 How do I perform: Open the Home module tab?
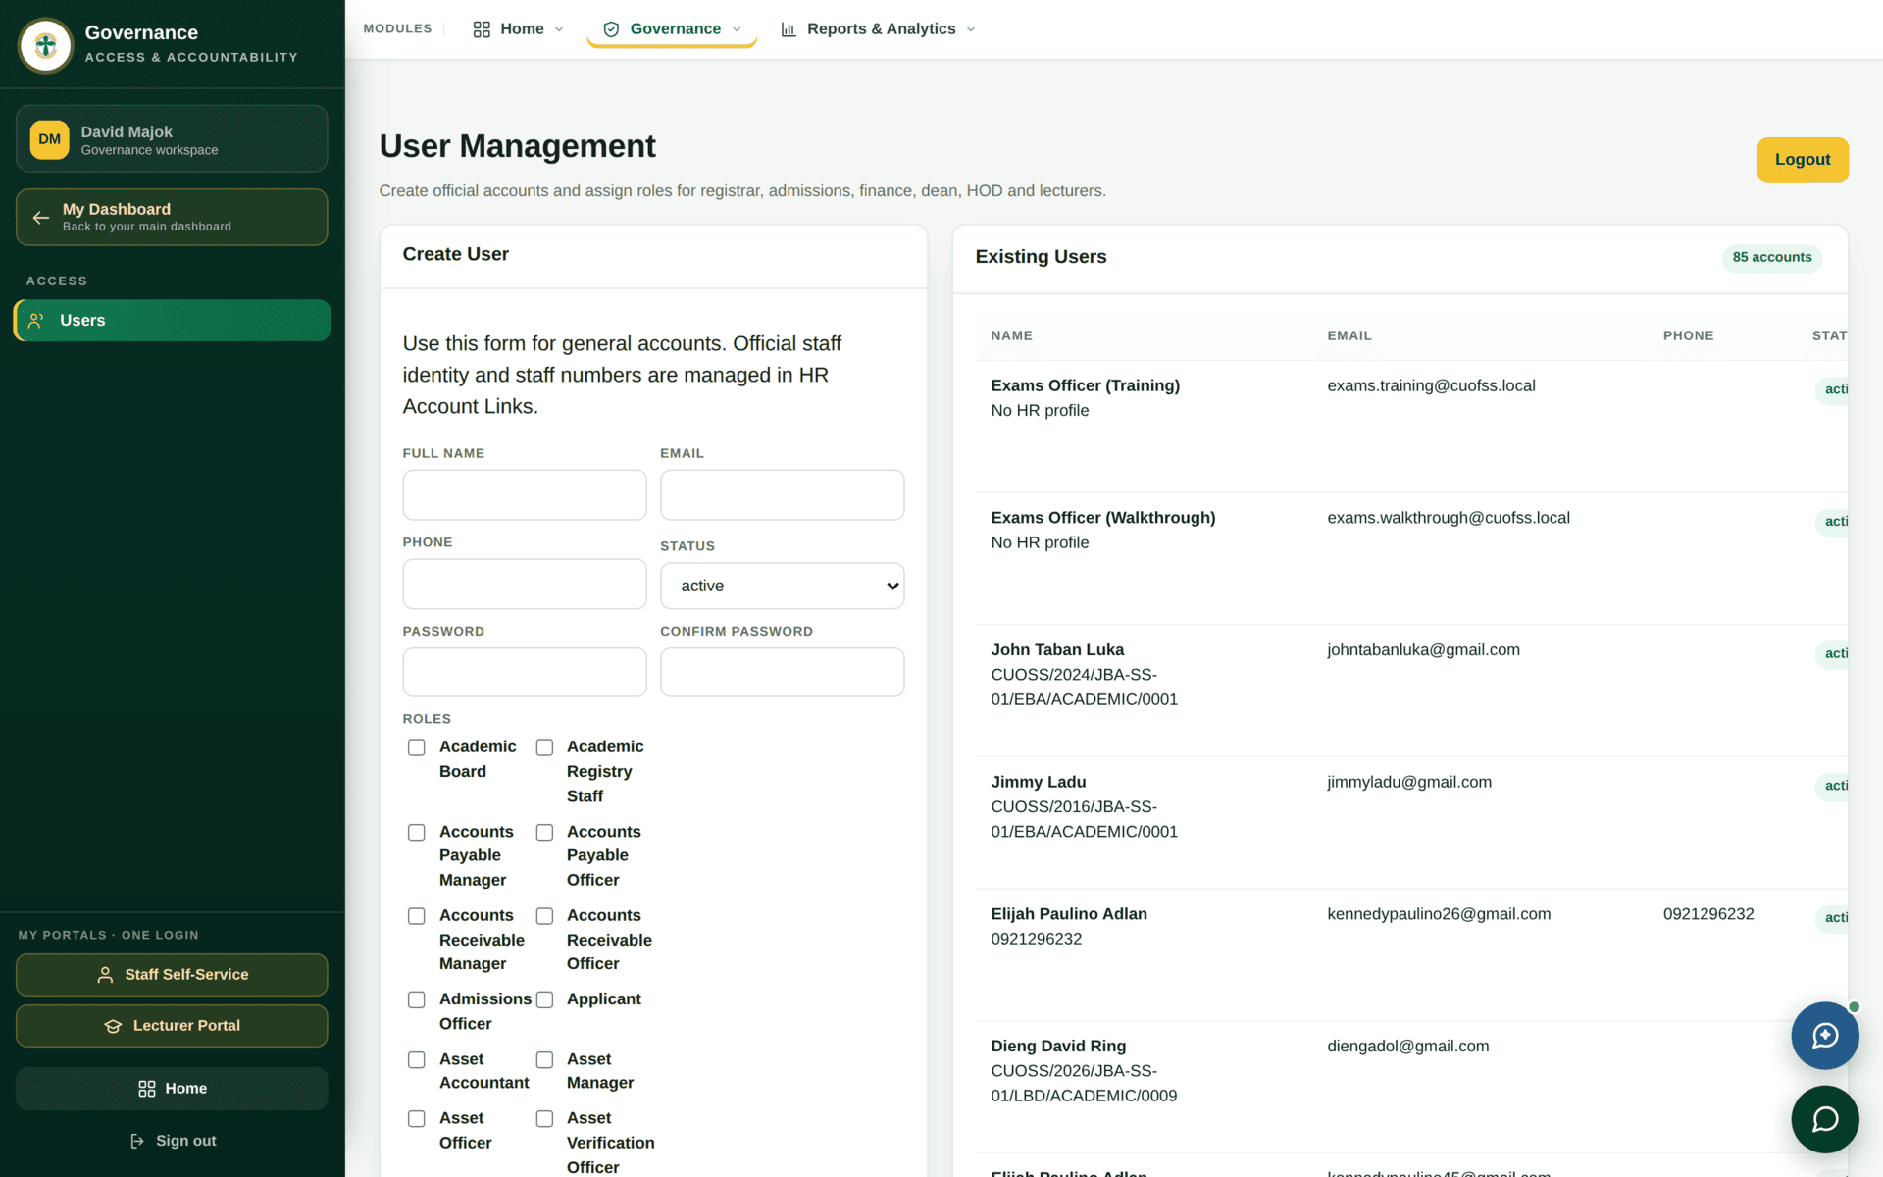click(x=519, y=29)
